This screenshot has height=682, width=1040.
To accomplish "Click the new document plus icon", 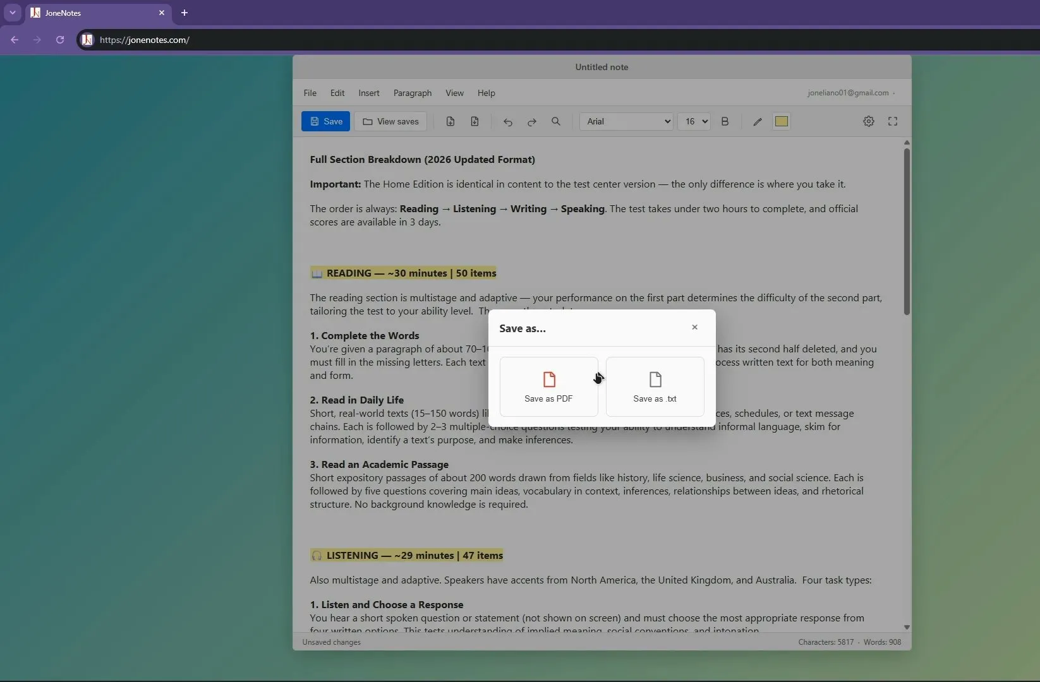I will tap(450, 121).
